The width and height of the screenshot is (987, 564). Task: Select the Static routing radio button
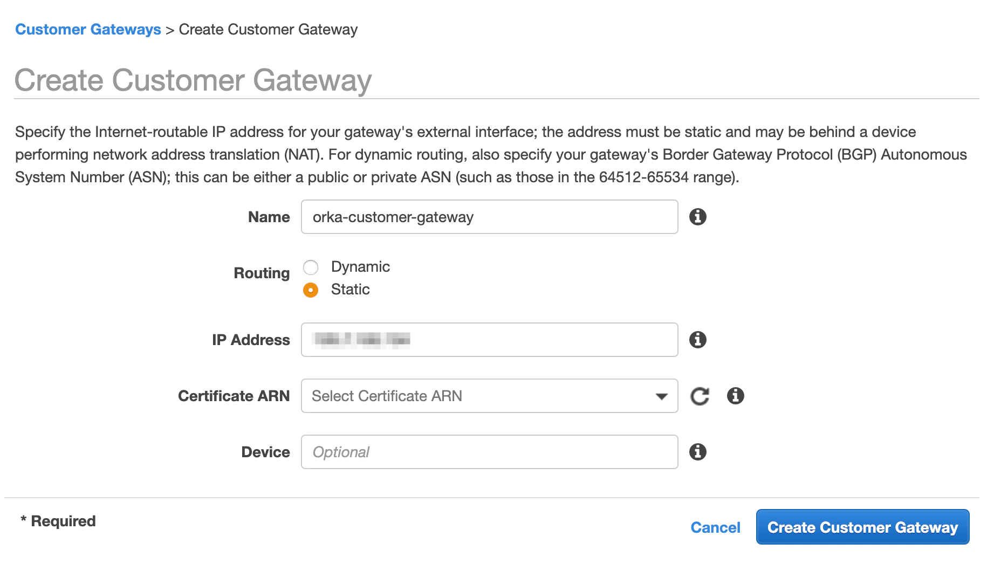point(311,290)
